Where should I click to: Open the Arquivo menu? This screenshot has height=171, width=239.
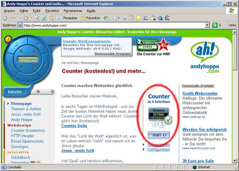coord(10,11)
